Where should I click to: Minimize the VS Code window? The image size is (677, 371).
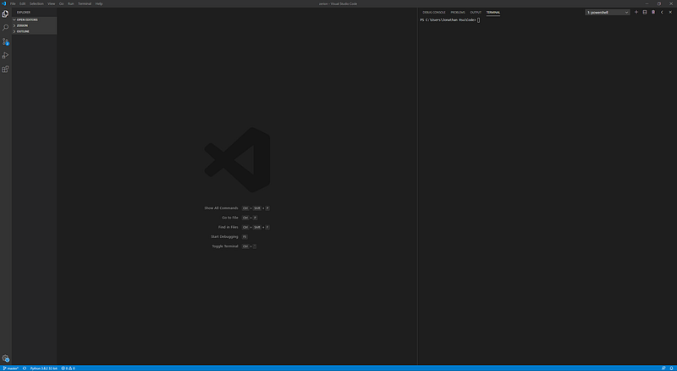pyautogui.click(x=647, y=3)
